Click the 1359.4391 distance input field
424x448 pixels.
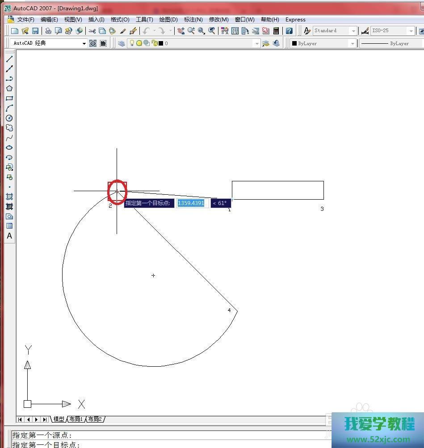pyautogui.click(x=192, y=203)
